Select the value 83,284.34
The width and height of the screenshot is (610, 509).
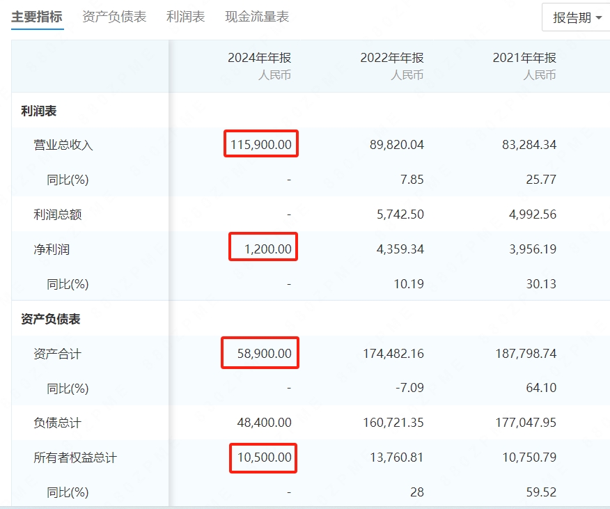[529, 145]
